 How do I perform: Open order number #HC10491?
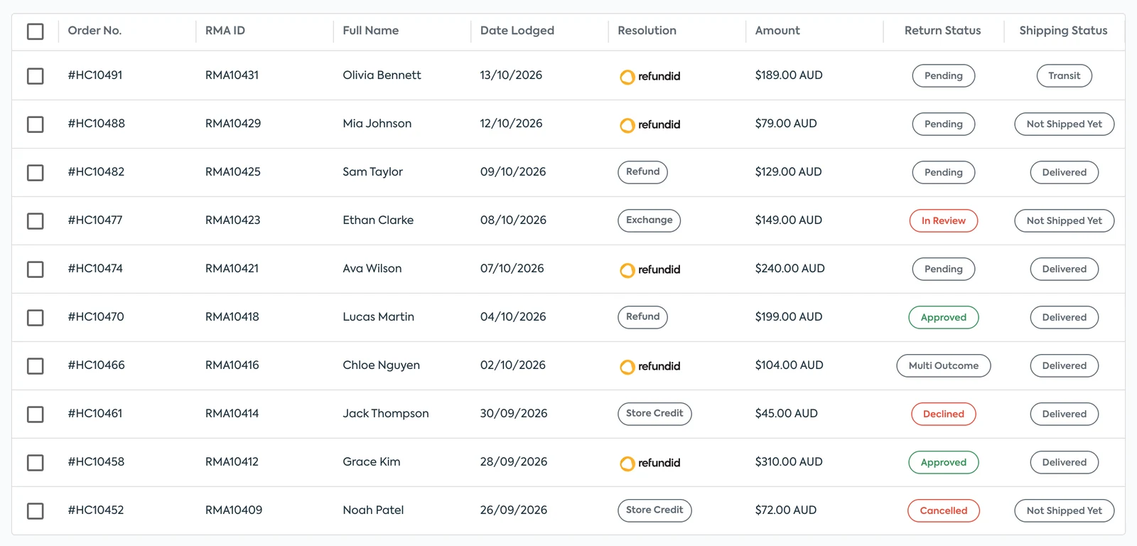coord(95,75)
